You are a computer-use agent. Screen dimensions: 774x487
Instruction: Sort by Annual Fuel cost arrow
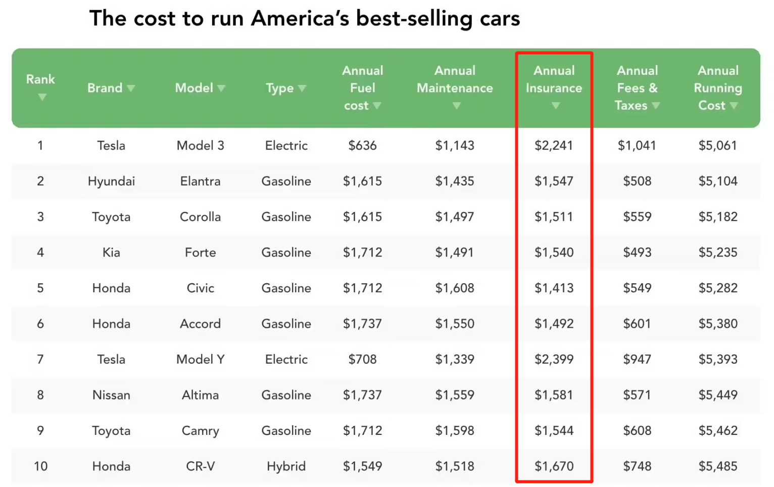pos(377,106)
